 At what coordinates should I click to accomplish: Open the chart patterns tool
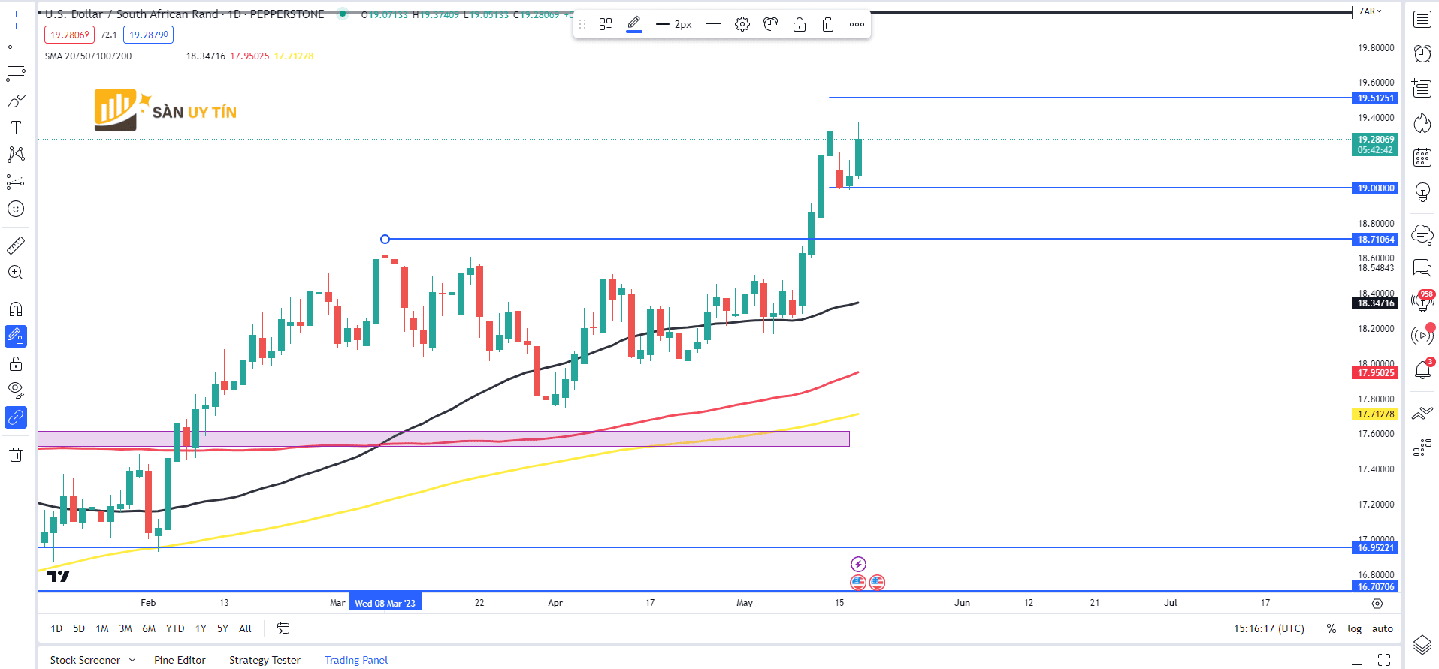16,155
